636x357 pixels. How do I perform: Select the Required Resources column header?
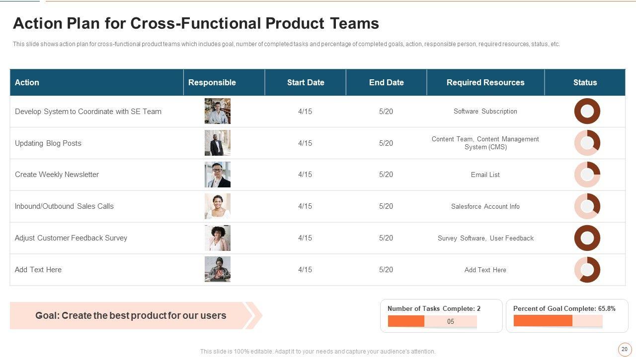pyautogui.click(x=485, y=82)
